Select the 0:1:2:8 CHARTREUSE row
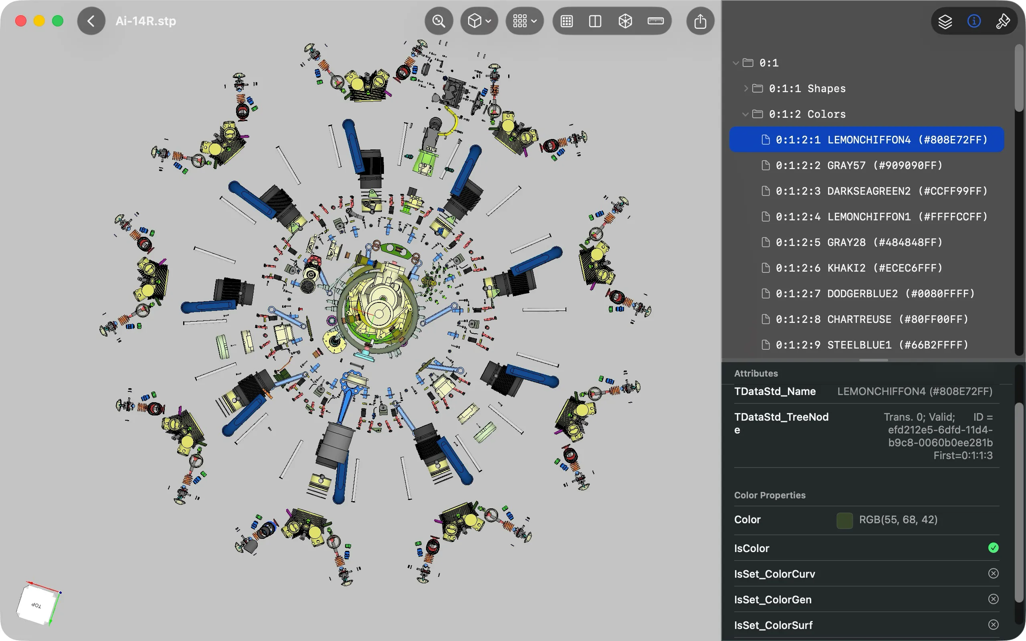1026x641 pixels. click(866, 319)
